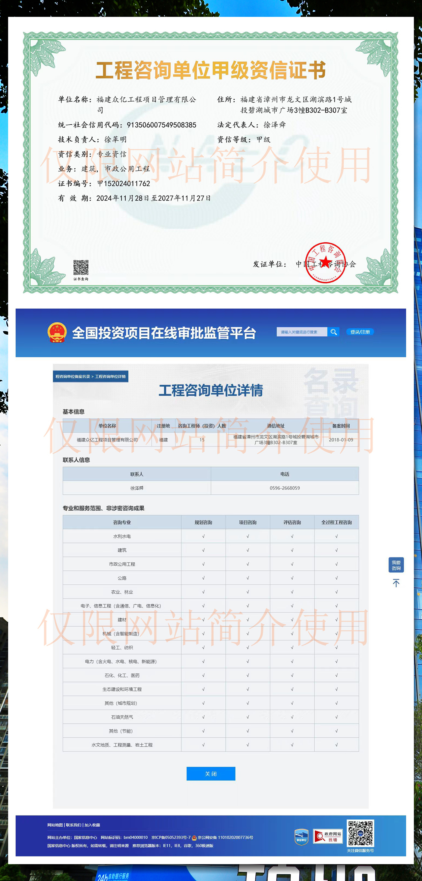
Task: Click the 联系人信息 section heading
Action: tap(76, 460)
